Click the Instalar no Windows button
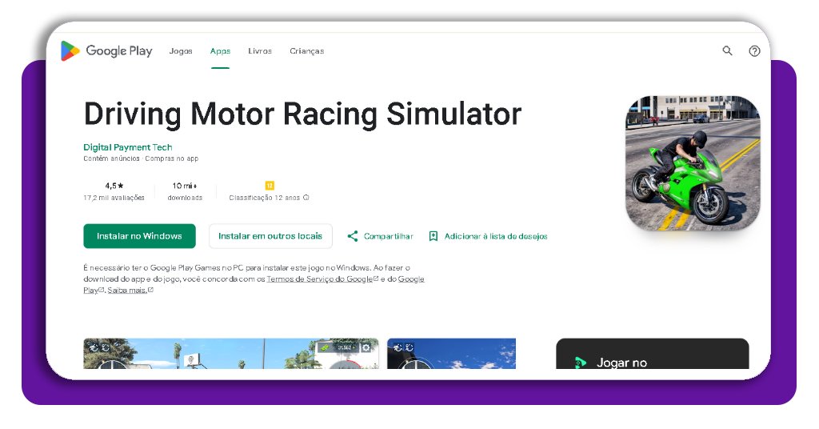 [139, 236]
